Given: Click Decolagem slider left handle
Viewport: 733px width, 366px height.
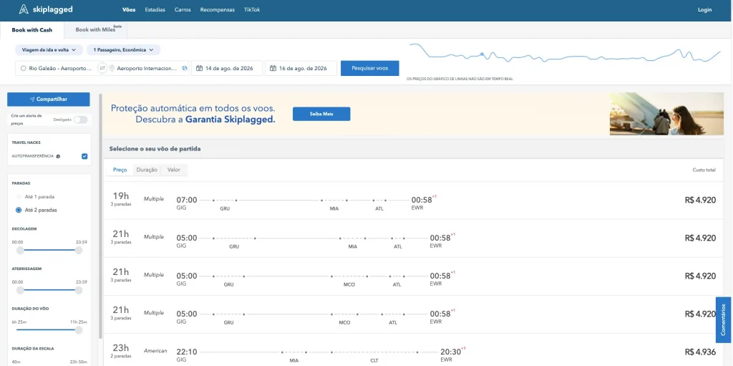Looking at the screenshot, I should (x=20, y=251).
